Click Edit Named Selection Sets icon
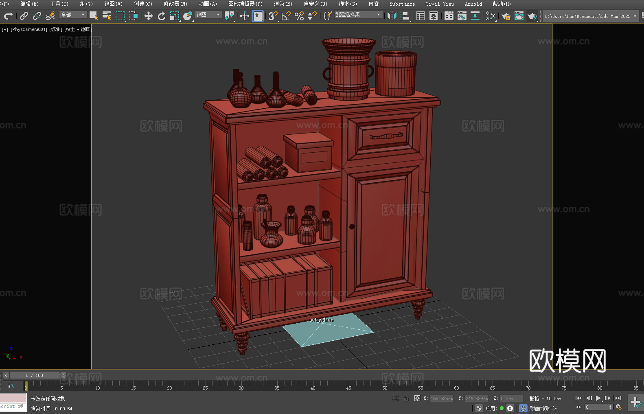This screenshot has width=644, height=414. (x=328, y=16)
